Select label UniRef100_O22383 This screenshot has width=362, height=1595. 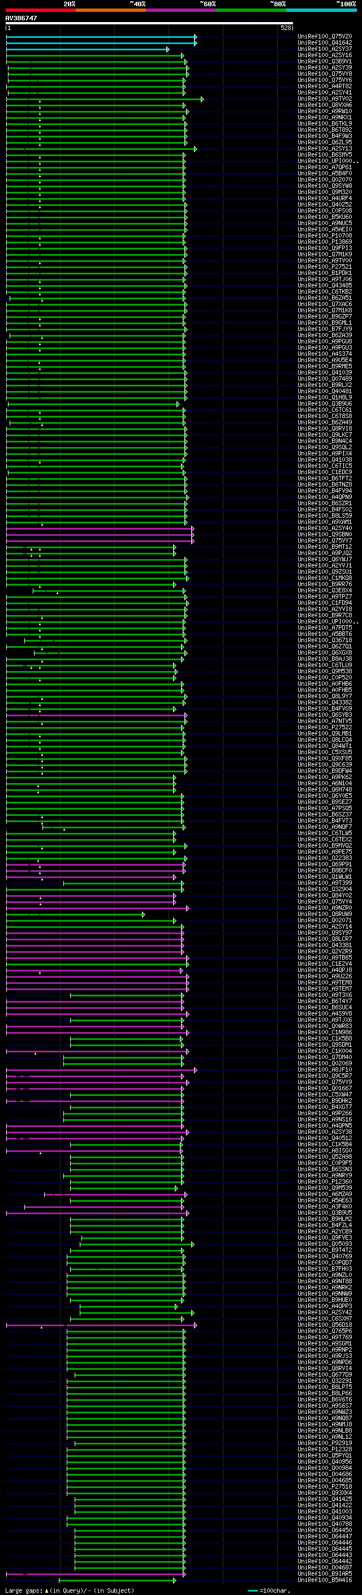click(x=324, y=858)
